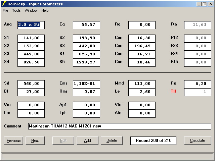This screenshot has height=161, width=215.
Task: Click the Comment text field
Action: [x=120, y=126]
